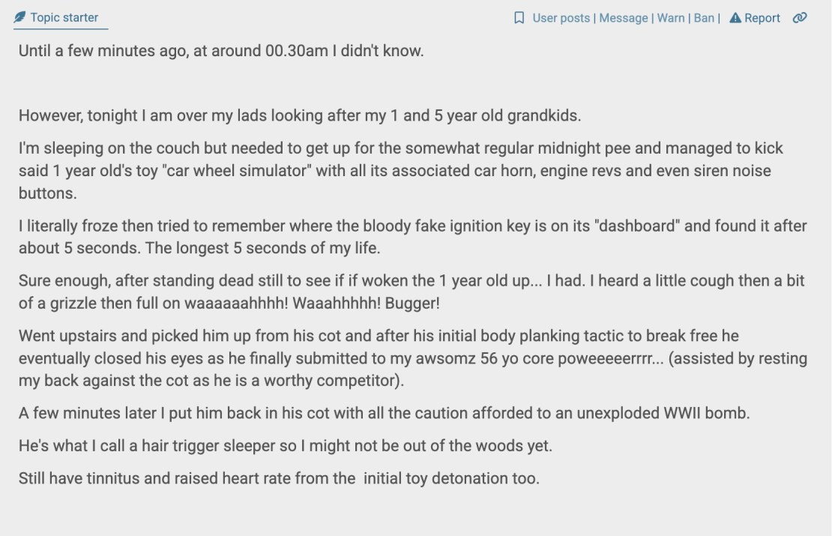Click the warning triangle Report icon
Viewport: 832px width, 536px height.
tap(735, 18)
